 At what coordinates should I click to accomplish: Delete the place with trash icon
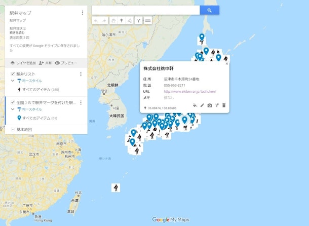pos(224,105)
